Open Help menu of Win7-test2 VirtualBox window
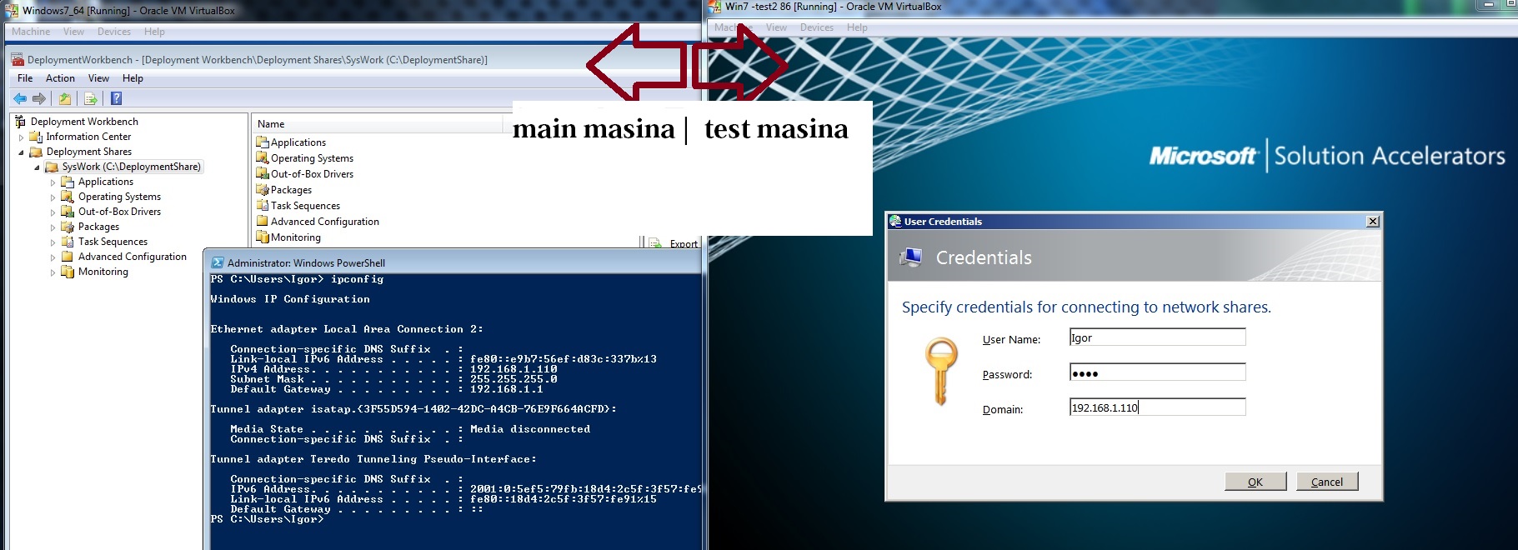The height and width of the screenshot is (550, 1518). tap(857, 27)
